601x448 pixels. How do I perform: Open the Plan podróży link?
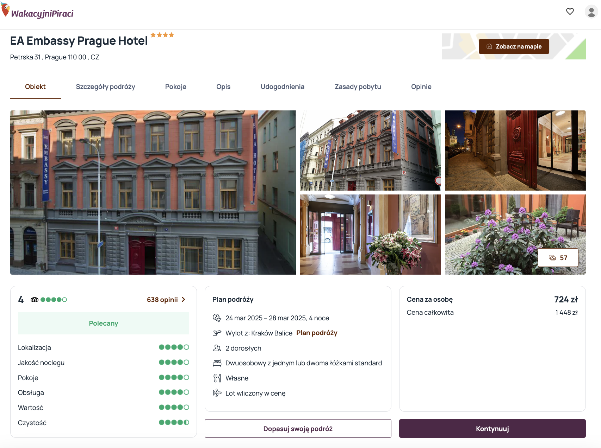317,333
